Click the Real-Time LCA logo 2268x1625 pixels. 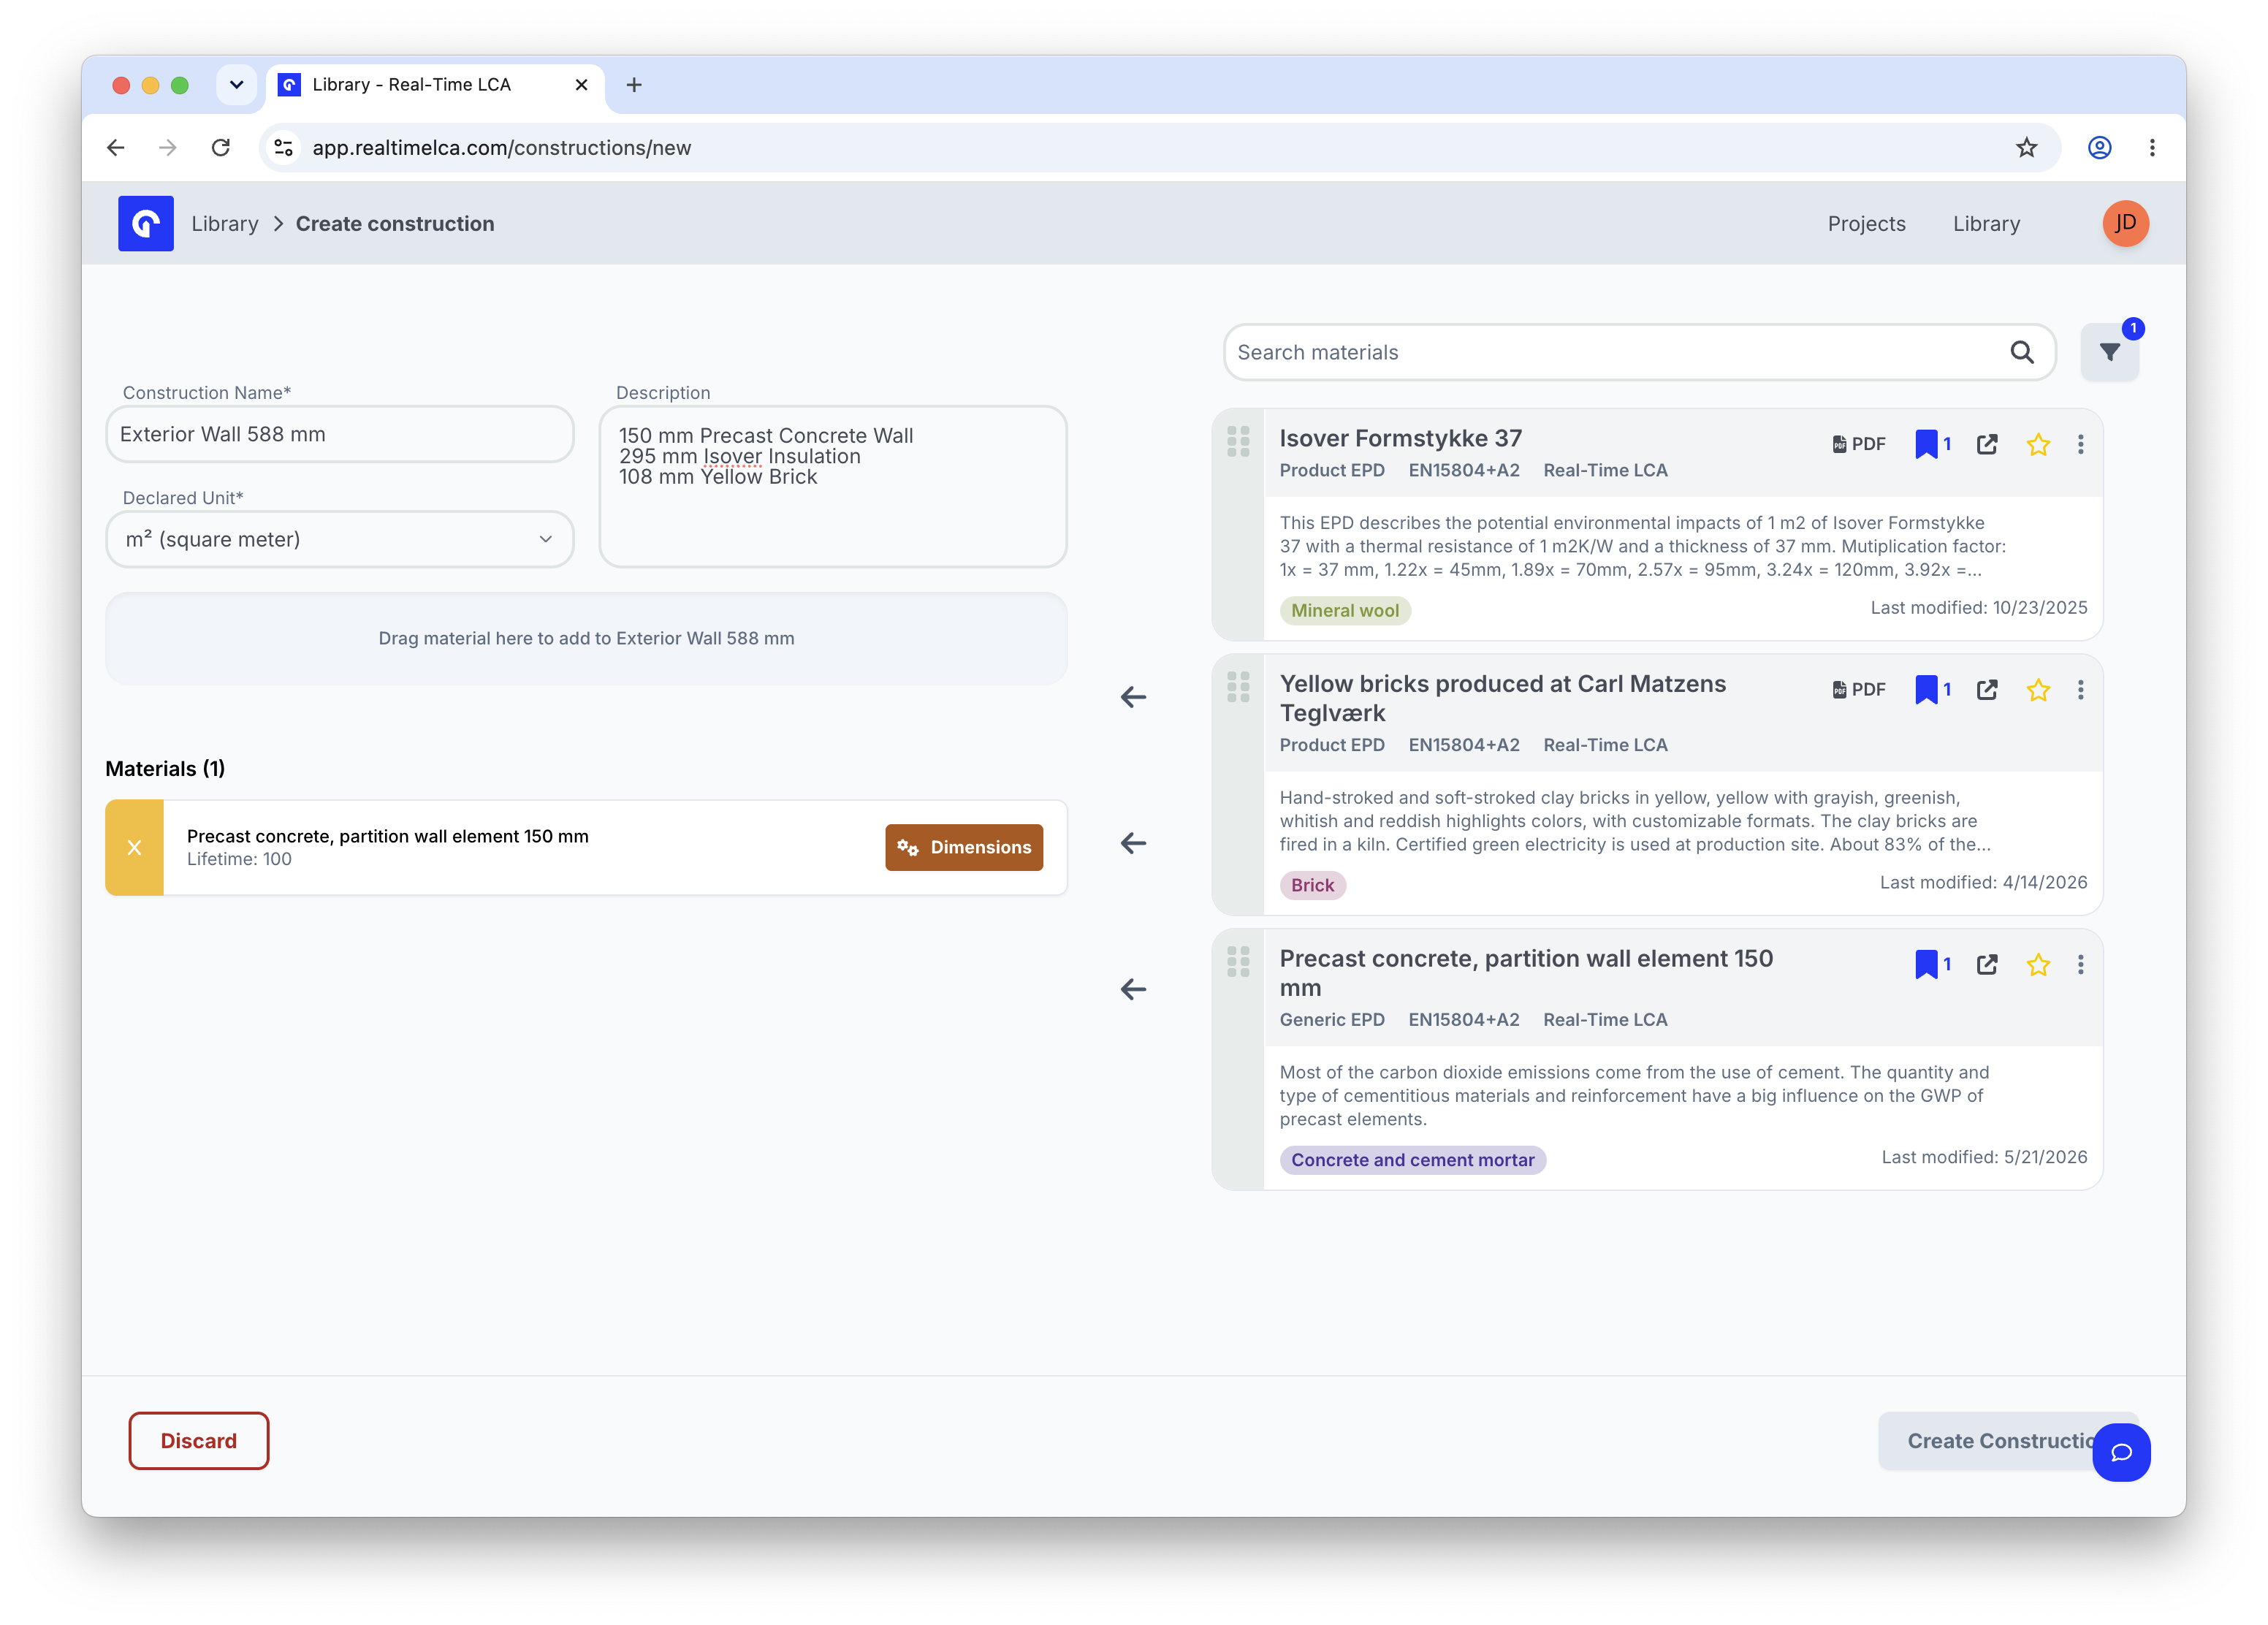(x=145, y=223)
